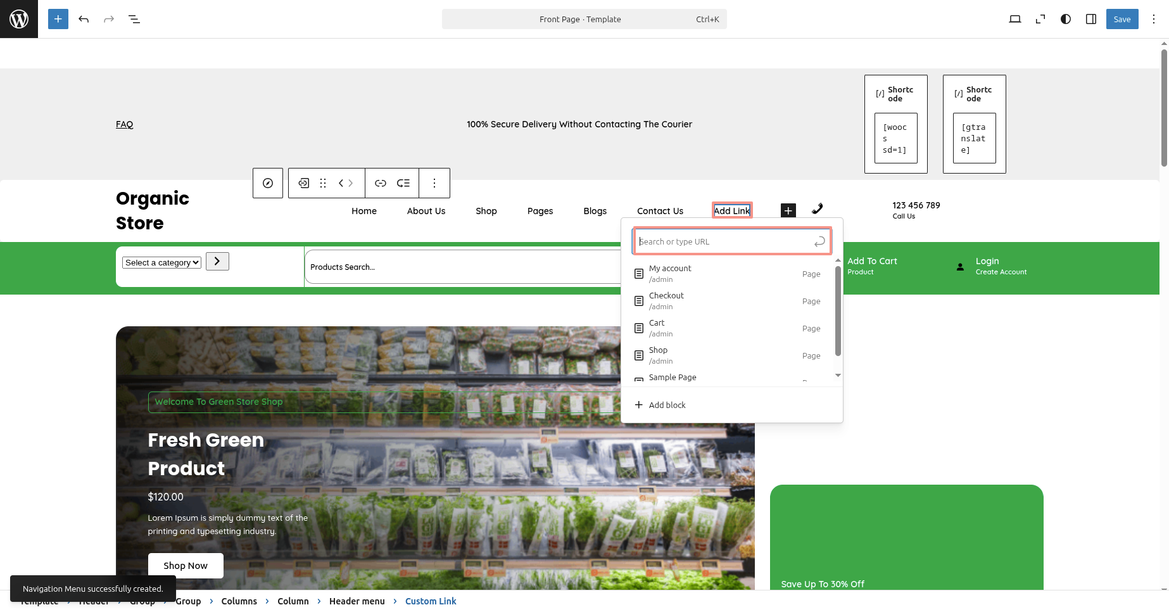Click the Add To Cart text
1169x612 pixels.
tap(872, 261)
